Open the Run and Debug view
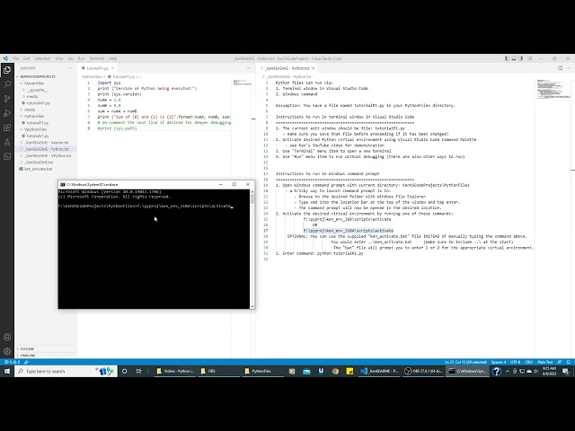575x431 pixels. [x=7, y=113]
